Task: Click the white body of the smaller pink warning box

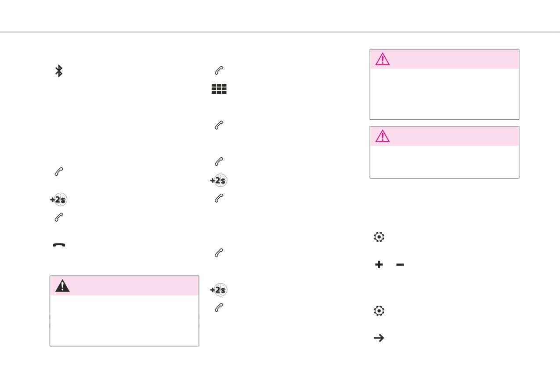Action: [444, 162]
